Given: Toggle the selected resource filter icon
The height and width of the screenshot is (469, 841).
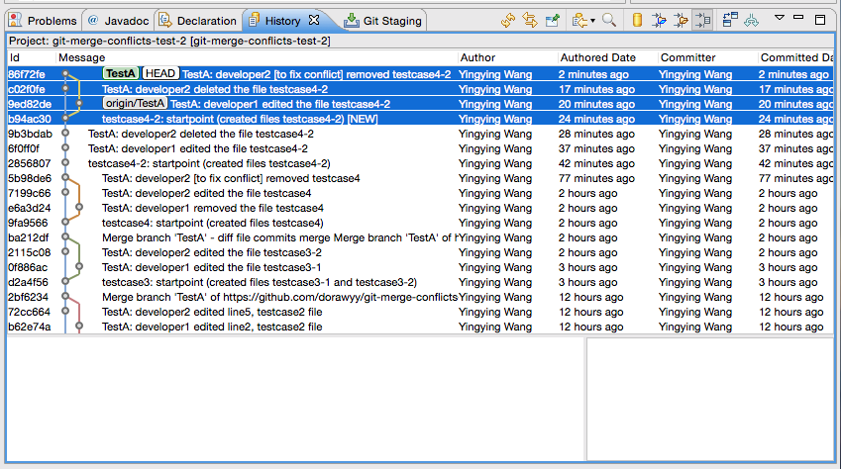Looking at the screenshot, I should click(702, 21).
